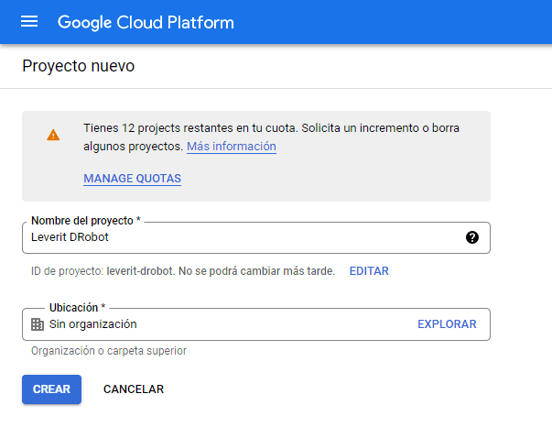This screenshot has height=438, width=552.
Task: Click the Ubicación field label
Action: click(77, 308)
